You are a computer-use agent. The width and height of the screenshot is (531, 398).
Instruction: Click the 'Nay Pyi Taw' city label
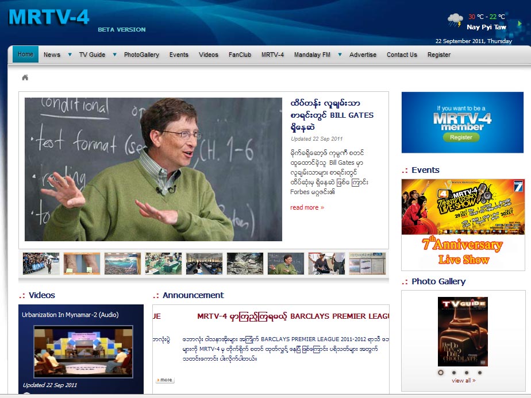point(486,27)
